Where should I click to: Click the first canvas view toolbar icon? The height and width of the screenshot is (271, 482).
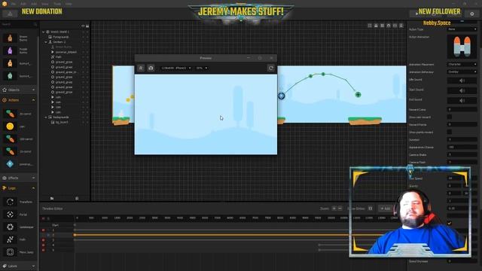[x=370, y=26]
